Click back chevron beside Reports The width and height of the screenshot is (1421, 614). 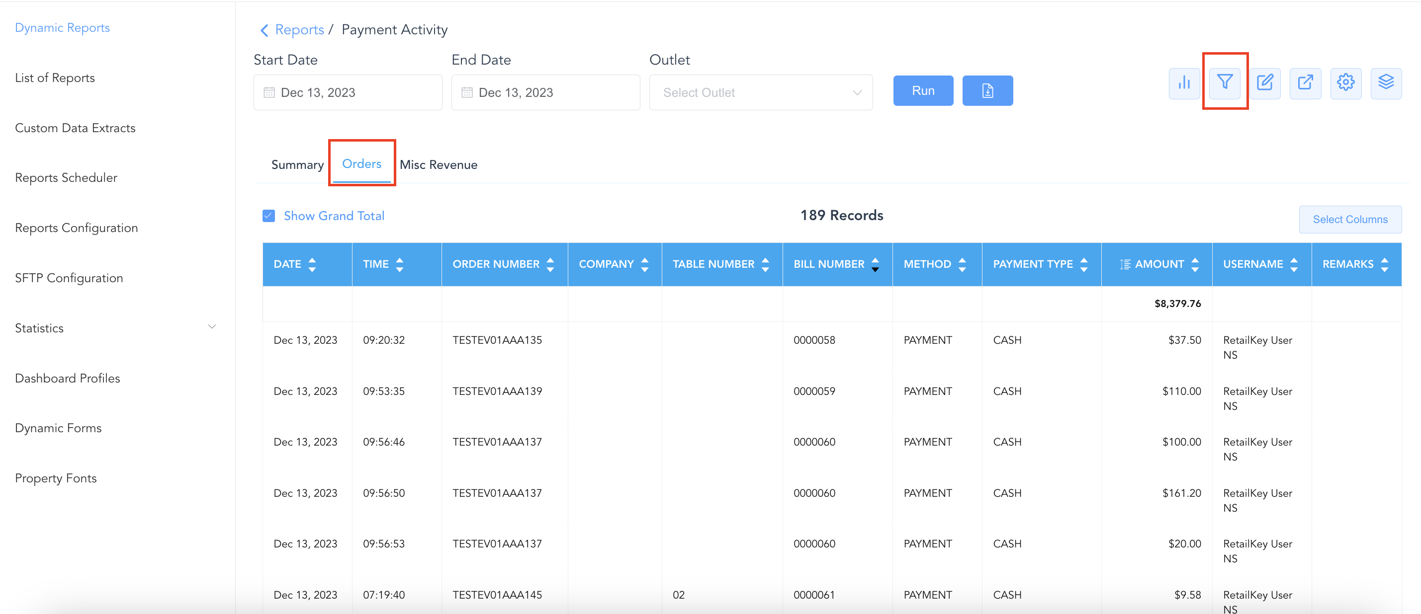tap(264, 30)
